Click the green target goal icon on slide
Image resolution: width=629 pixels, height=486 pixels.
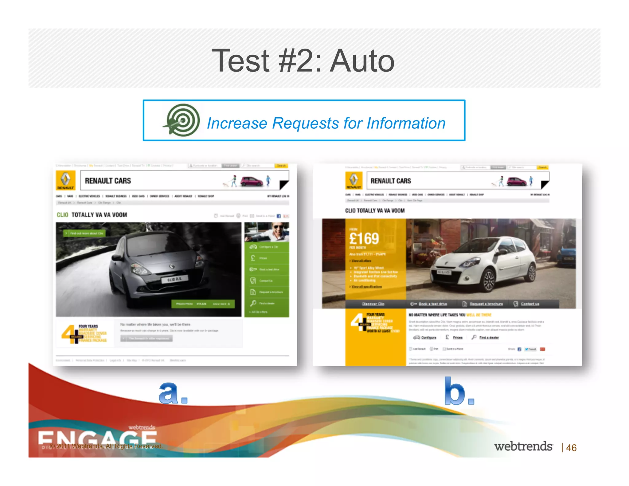pyautogui.click(x=181, y=120)
